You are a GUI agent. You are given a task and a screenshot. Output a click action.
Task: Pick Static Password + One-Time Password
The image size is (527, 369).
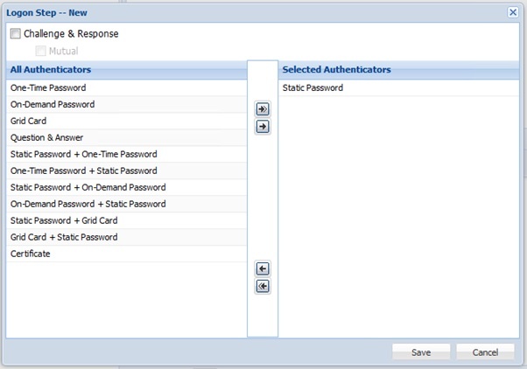pyautogui.click(x=84, y=155)
